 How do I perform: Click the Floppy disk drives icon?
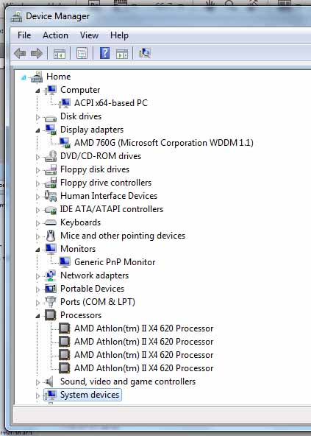[x=51, y=169]
